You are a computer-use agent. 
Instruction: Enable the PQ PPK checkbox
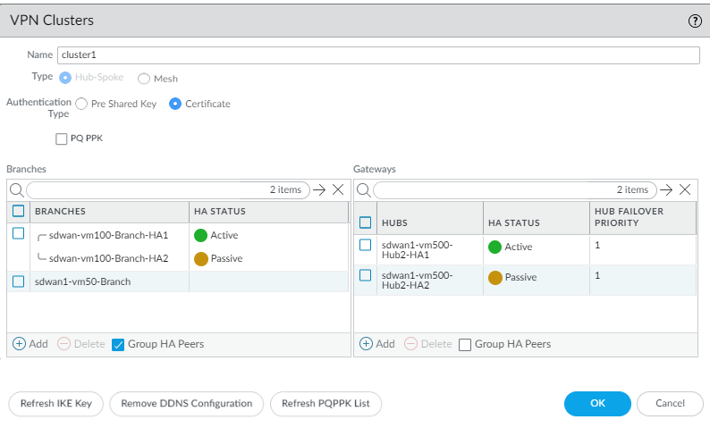pos(62,138)
